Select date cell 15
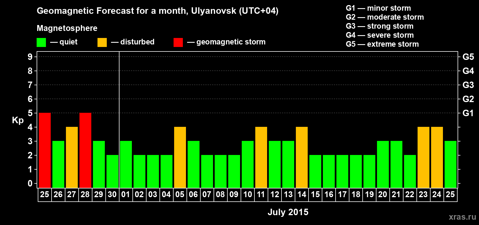The height and width of the screenshot is (225, 479). (x=315, y=195)
